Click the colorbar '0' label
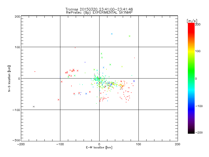The image size is (209, 157). [196, 78]
